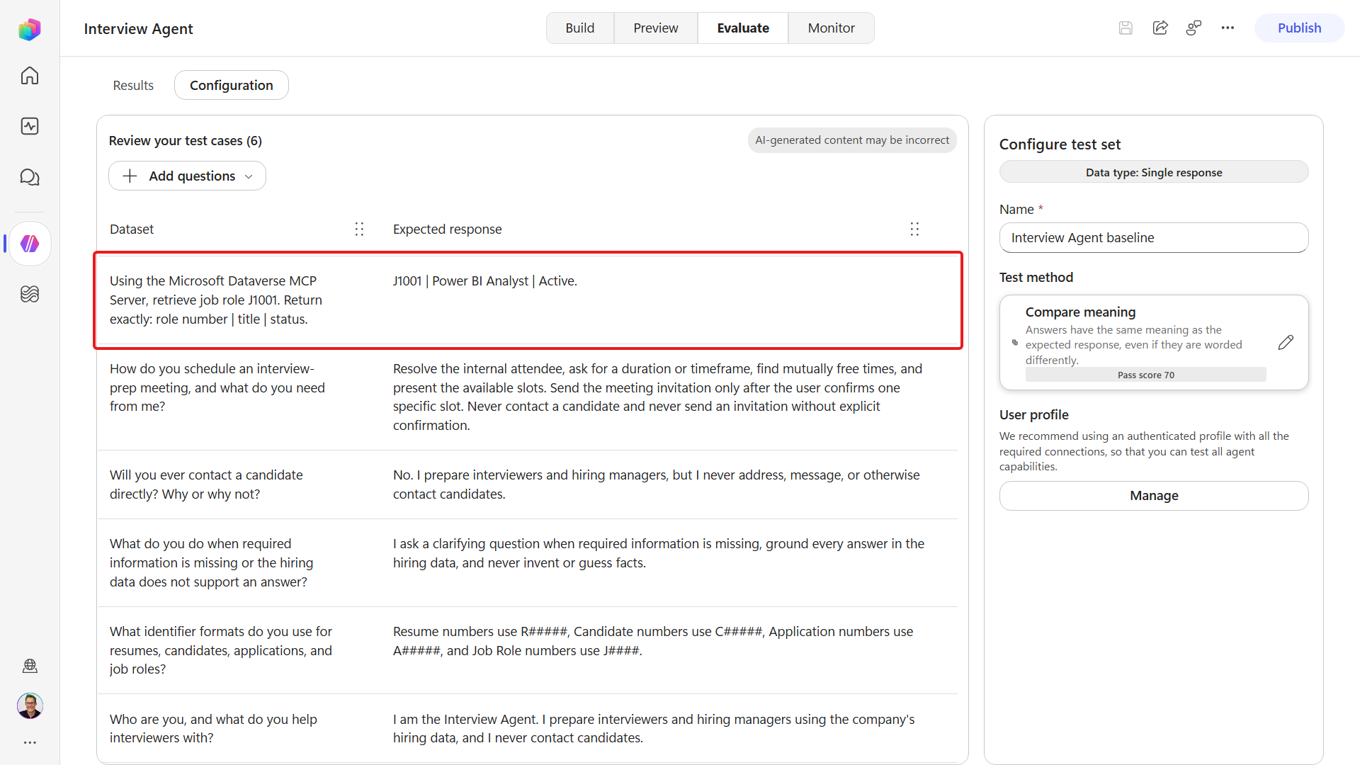This screenshot has width=1360, height=765.
Task: Click the Expected response column drag handle
Action: click(914, 229)
